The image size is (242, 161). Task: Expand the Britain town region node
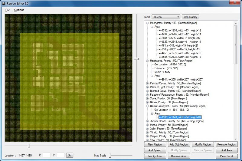click(x=147, y=102)
